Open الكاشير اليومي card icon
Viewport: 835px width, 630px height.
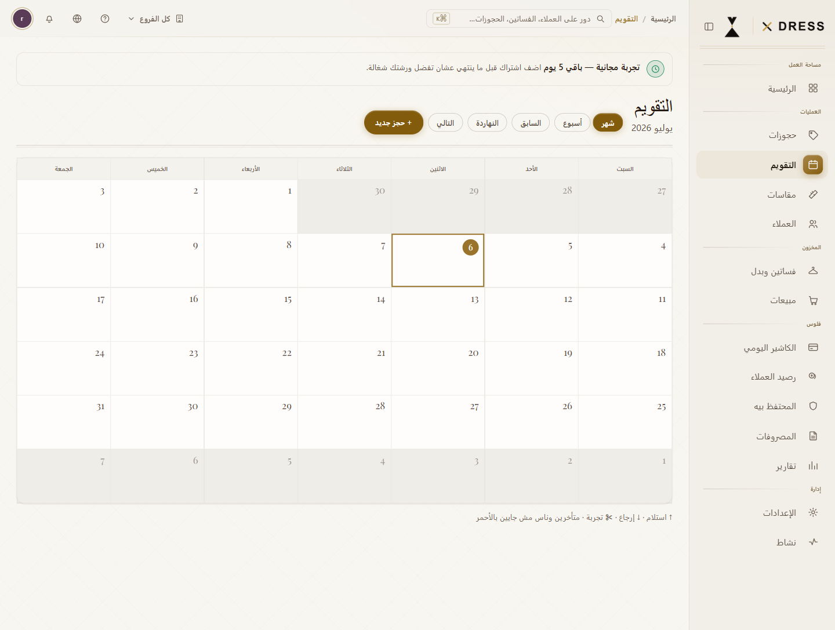point(813,347)
